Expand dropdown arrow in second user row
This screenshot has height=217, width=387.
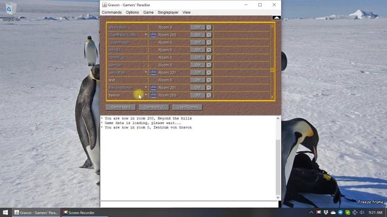146,35
